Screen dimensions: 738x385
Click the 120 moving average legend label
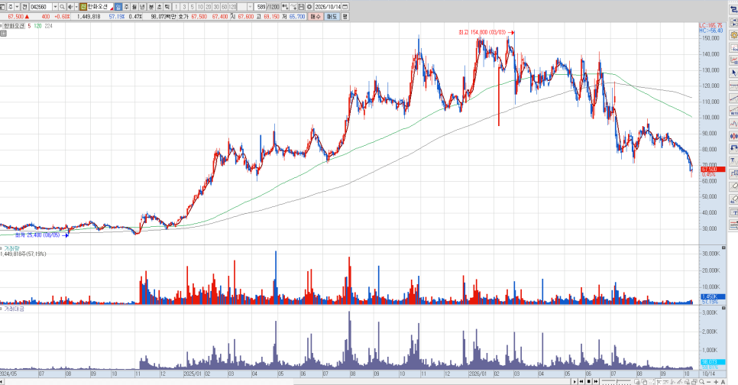(37, 26)
